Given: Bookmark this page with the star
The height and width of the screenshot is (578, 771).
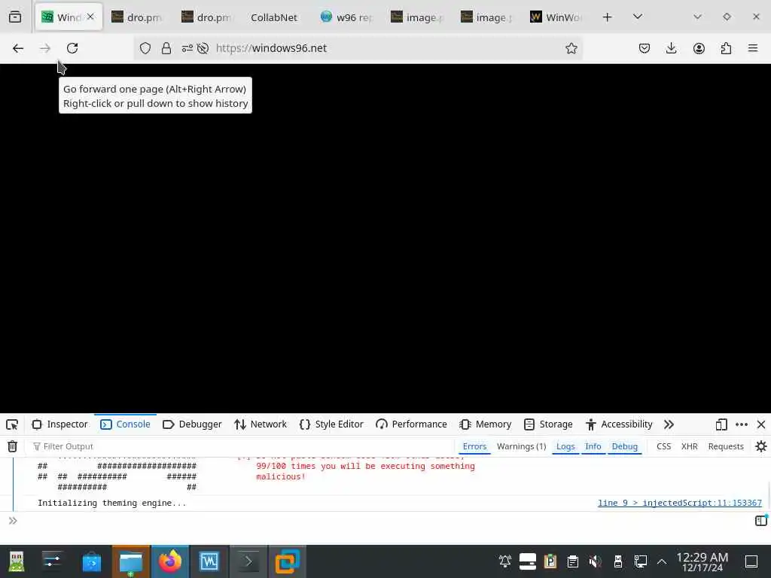Looking at the screenshot, I should click(571, 48).
